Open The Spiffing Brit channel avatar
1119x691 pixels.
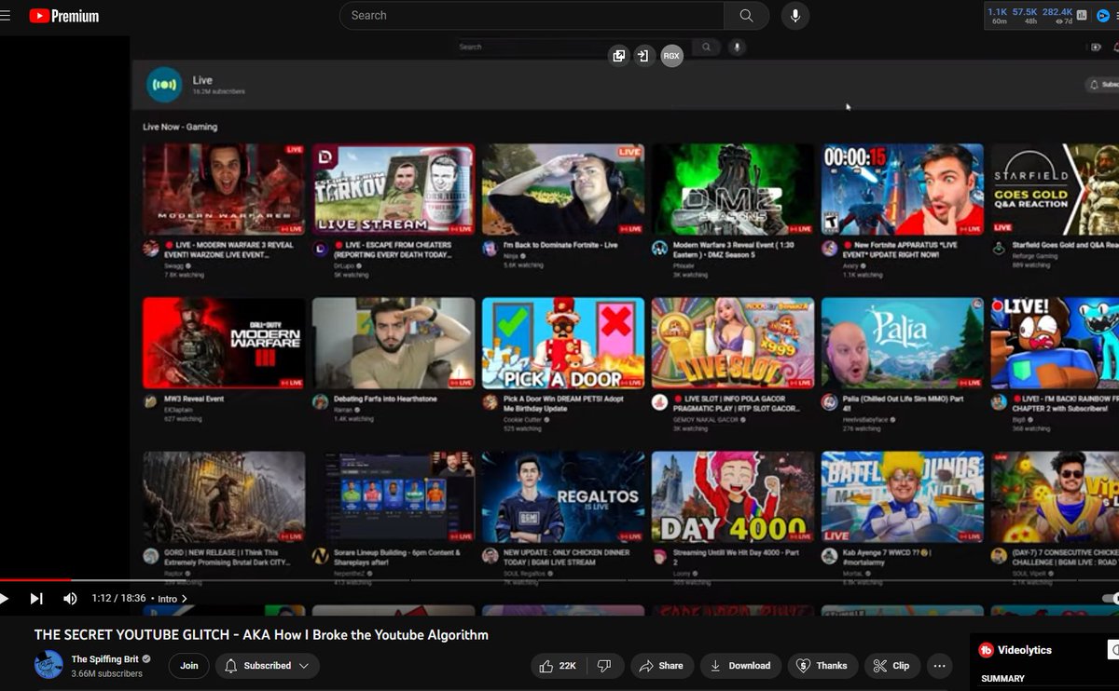[x=48, y=665]
